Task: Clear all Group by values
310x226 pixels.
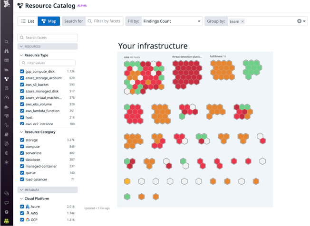Action: pyautogui.click(x=299, y=21)
